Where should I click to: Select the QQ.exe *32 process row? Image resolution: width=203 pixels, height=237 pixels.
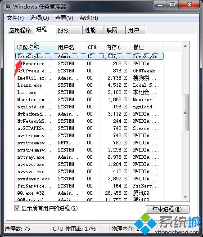pos(89,193)
